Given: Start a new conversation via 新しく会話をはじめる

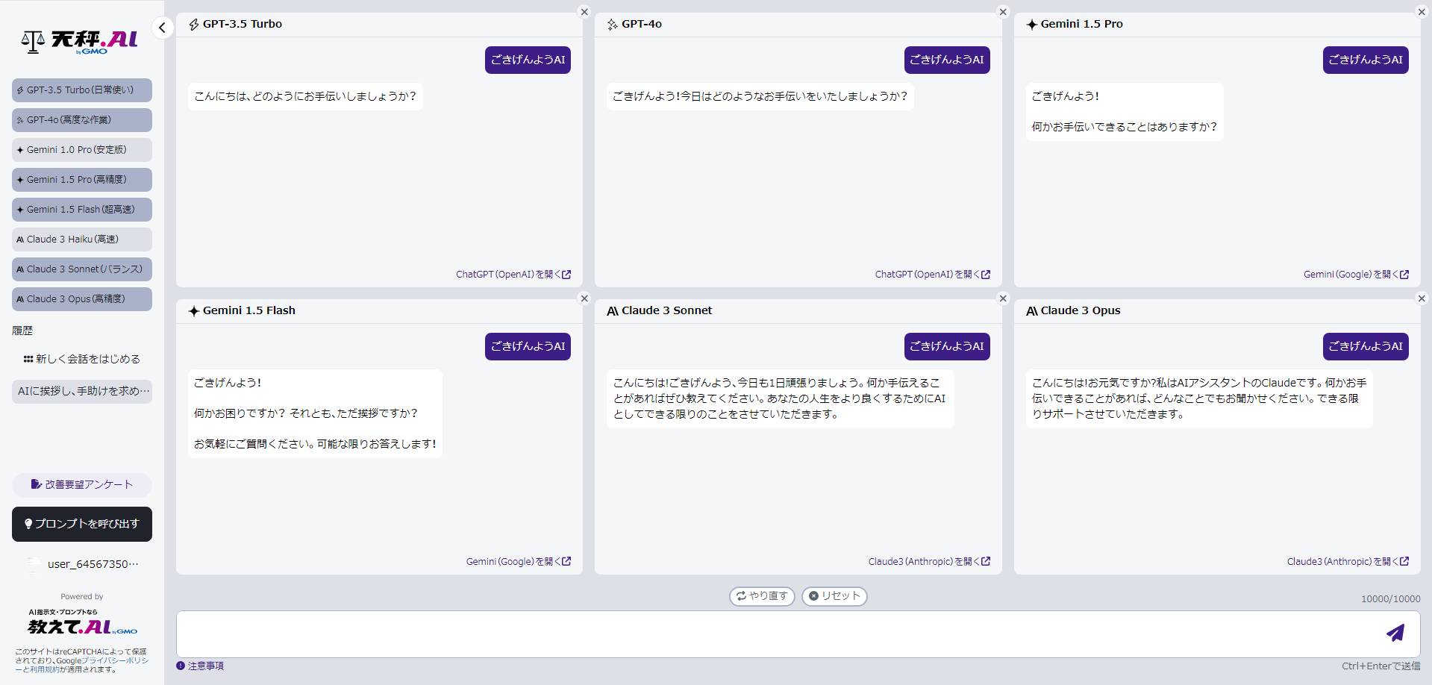Looking at the screenshot, I should [82, 359].
